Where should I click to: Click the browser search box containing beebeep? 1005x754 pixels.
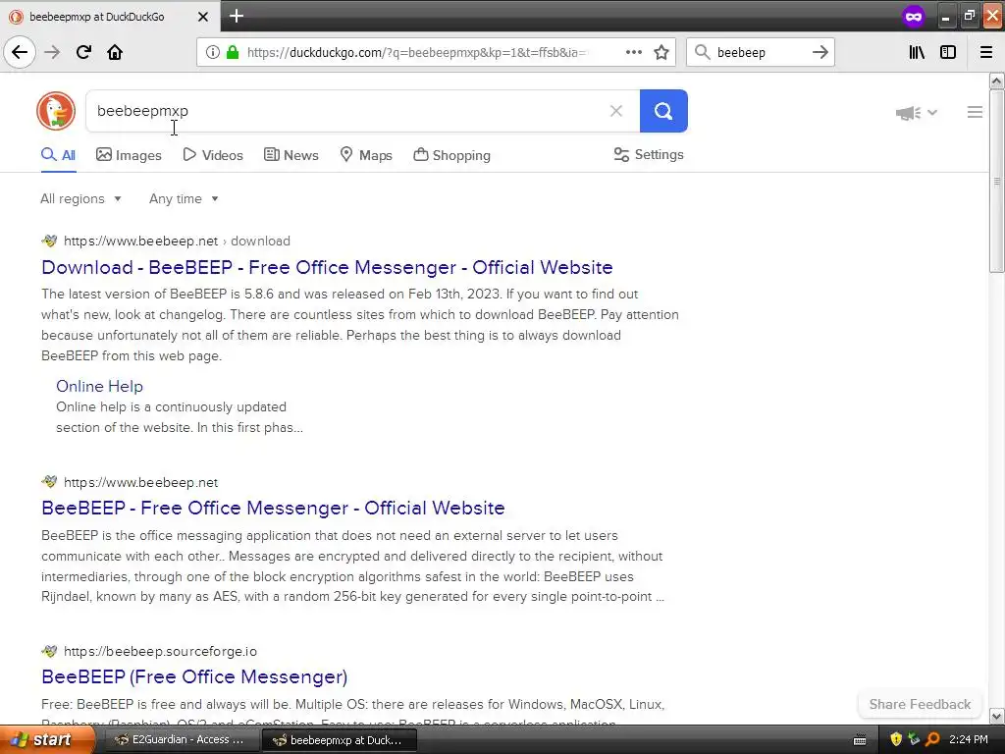coord(760,53)
